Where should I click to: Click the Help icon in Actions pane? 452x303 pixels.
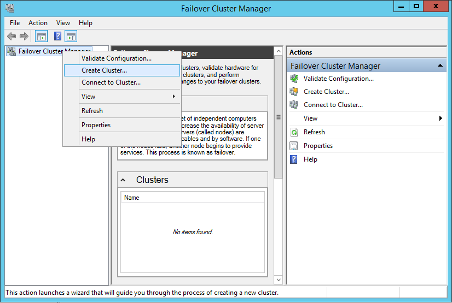point(294,159)
